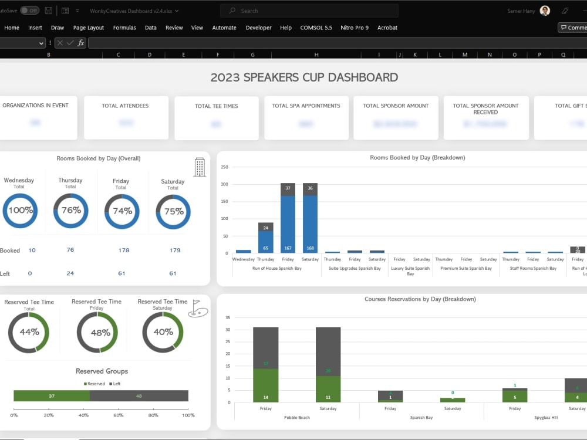The width and height of the screenshot is (587, 440).
Task: Click the Reserved Tee Time Saturday 40% donut
Action: (163, 332)
